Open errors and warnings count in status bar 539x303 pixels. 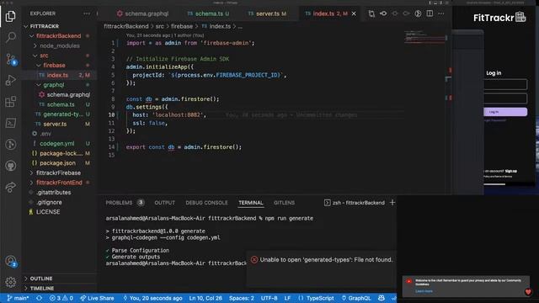click(x=61, y=298)
